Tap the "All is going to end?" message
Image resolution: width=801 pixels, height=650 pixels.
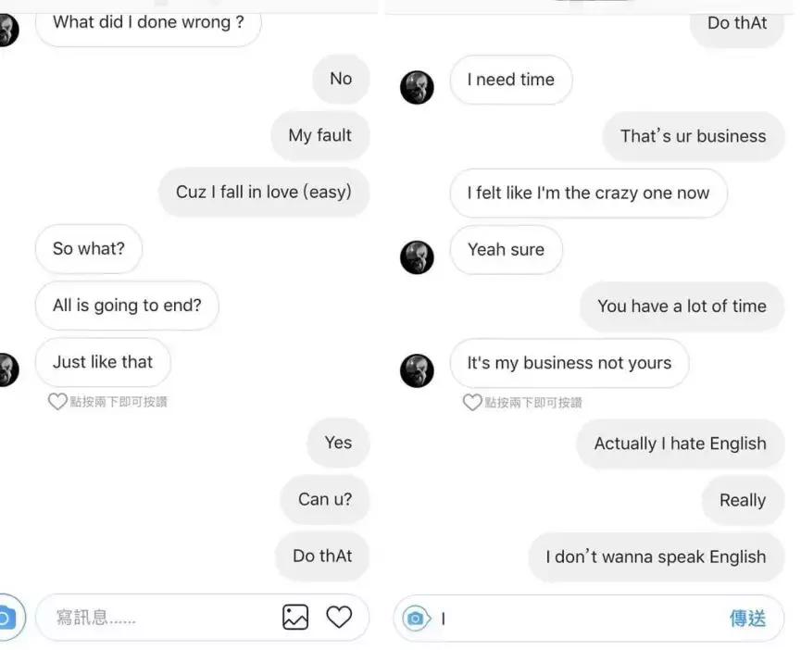click(127, 306)
